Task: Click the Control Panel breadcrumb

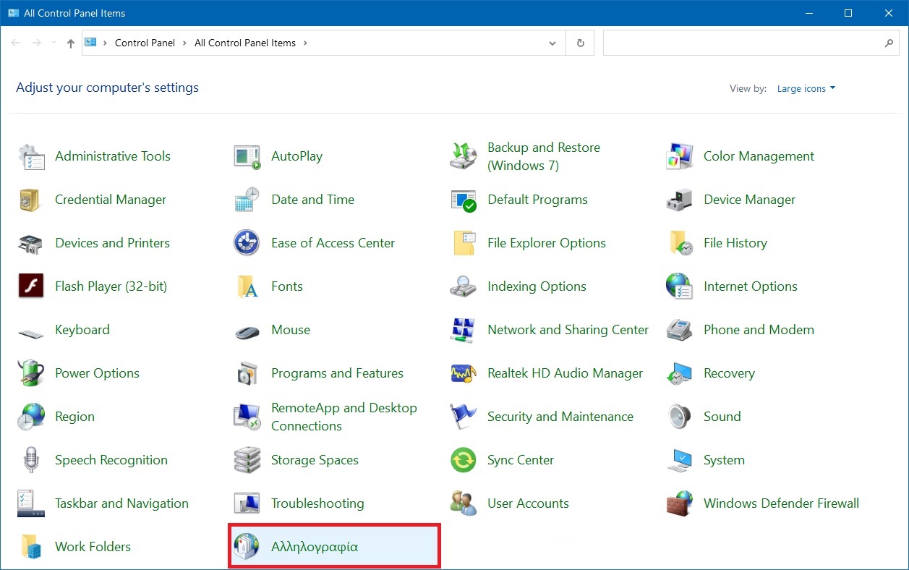Action: [145, 43]
